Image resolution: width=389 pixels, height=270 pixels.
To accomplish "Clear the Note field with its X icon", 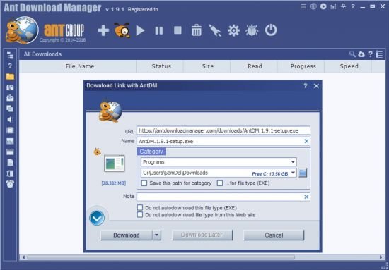I will pyautogui.click(x=306, y=197).
